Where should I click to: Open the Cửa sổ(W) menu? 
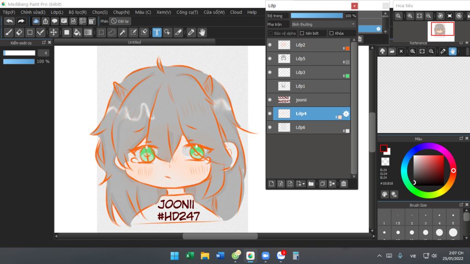214,12
